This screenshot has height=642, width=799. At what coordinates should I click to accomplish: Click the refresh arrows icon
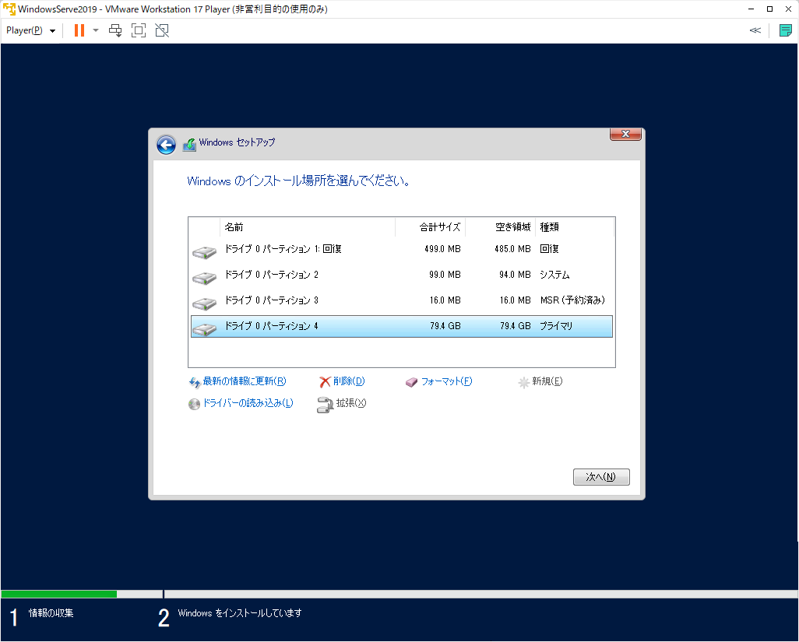[x=195, y=382]
